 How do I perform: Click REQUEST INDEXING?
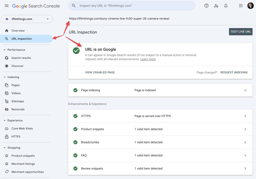click(x=234, y=73)
